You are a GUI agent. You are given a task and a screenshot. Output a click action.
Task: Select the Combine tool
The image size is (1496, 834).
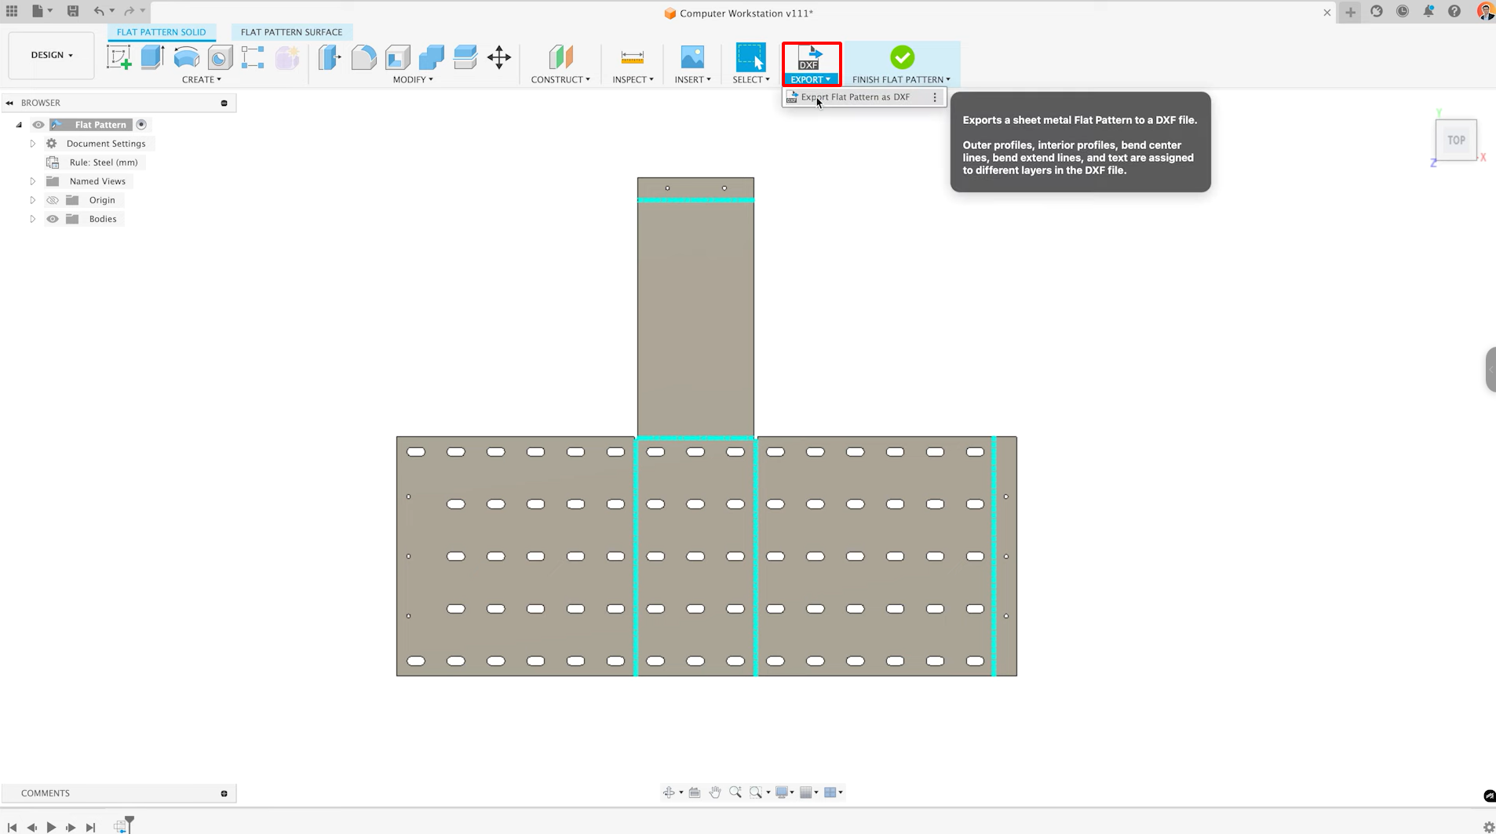(x=431, y=57)
